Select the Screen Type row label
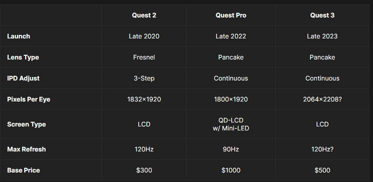The height and width of the screenshot is (182, 373). 27,124
